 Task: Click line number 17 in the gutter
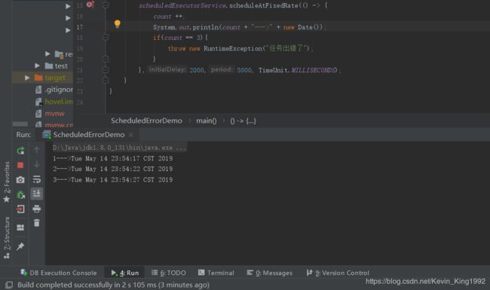[x=80, y=27]
